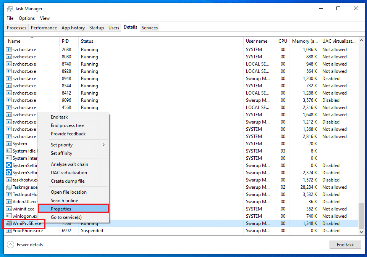Sort by the User name column header
The width and height of the screenshot is (367, 257).
[x=259, y=41]
